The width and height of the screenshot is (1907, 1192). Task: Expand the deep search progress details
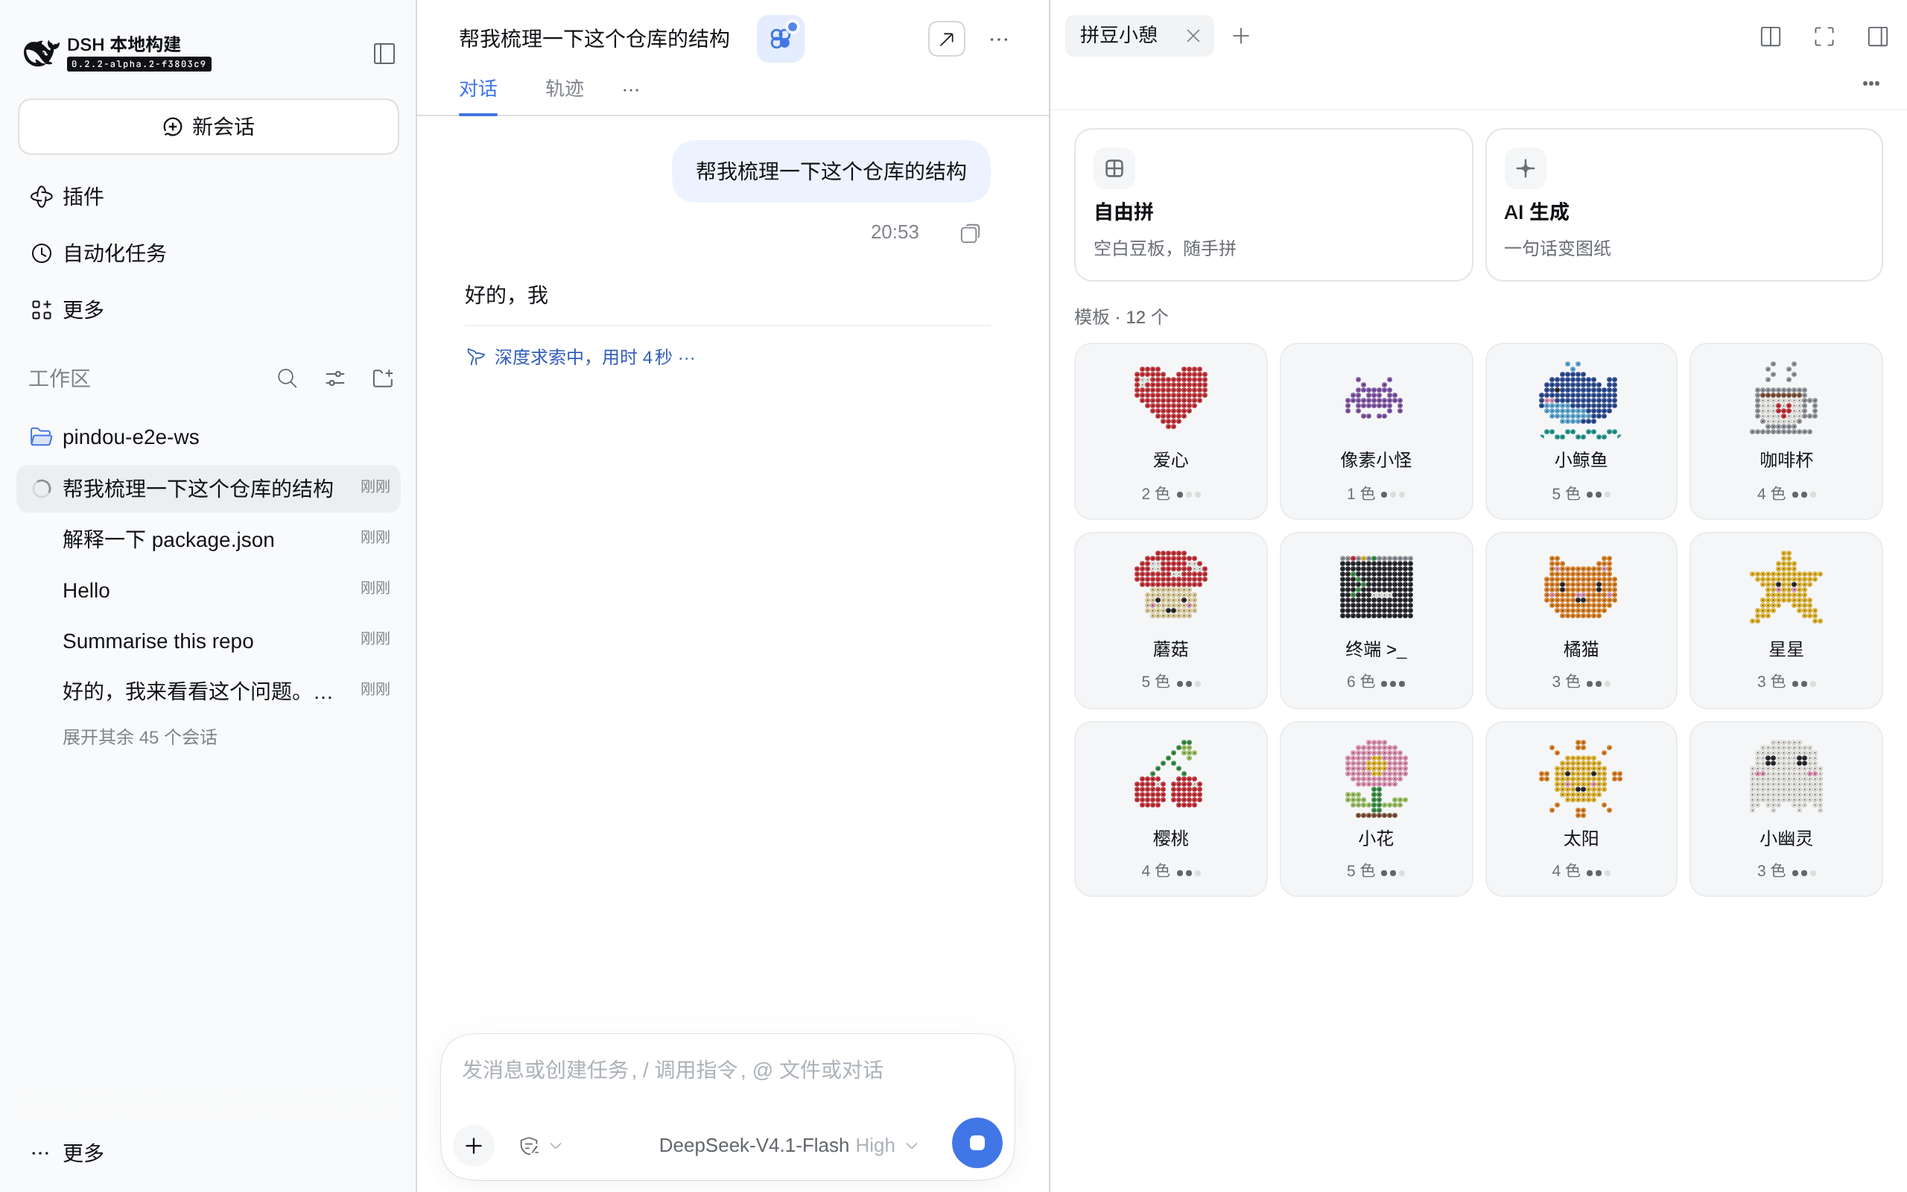click(581, 357)
